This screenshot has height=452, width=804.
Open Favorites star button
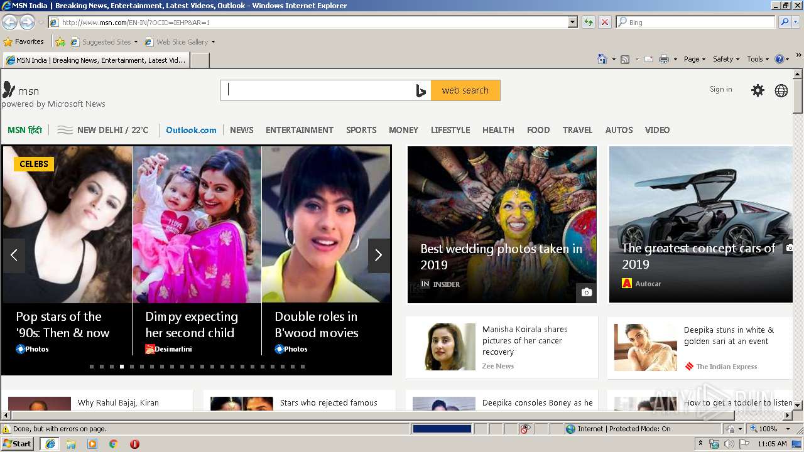pyautogui.click(x=23, y=41)
